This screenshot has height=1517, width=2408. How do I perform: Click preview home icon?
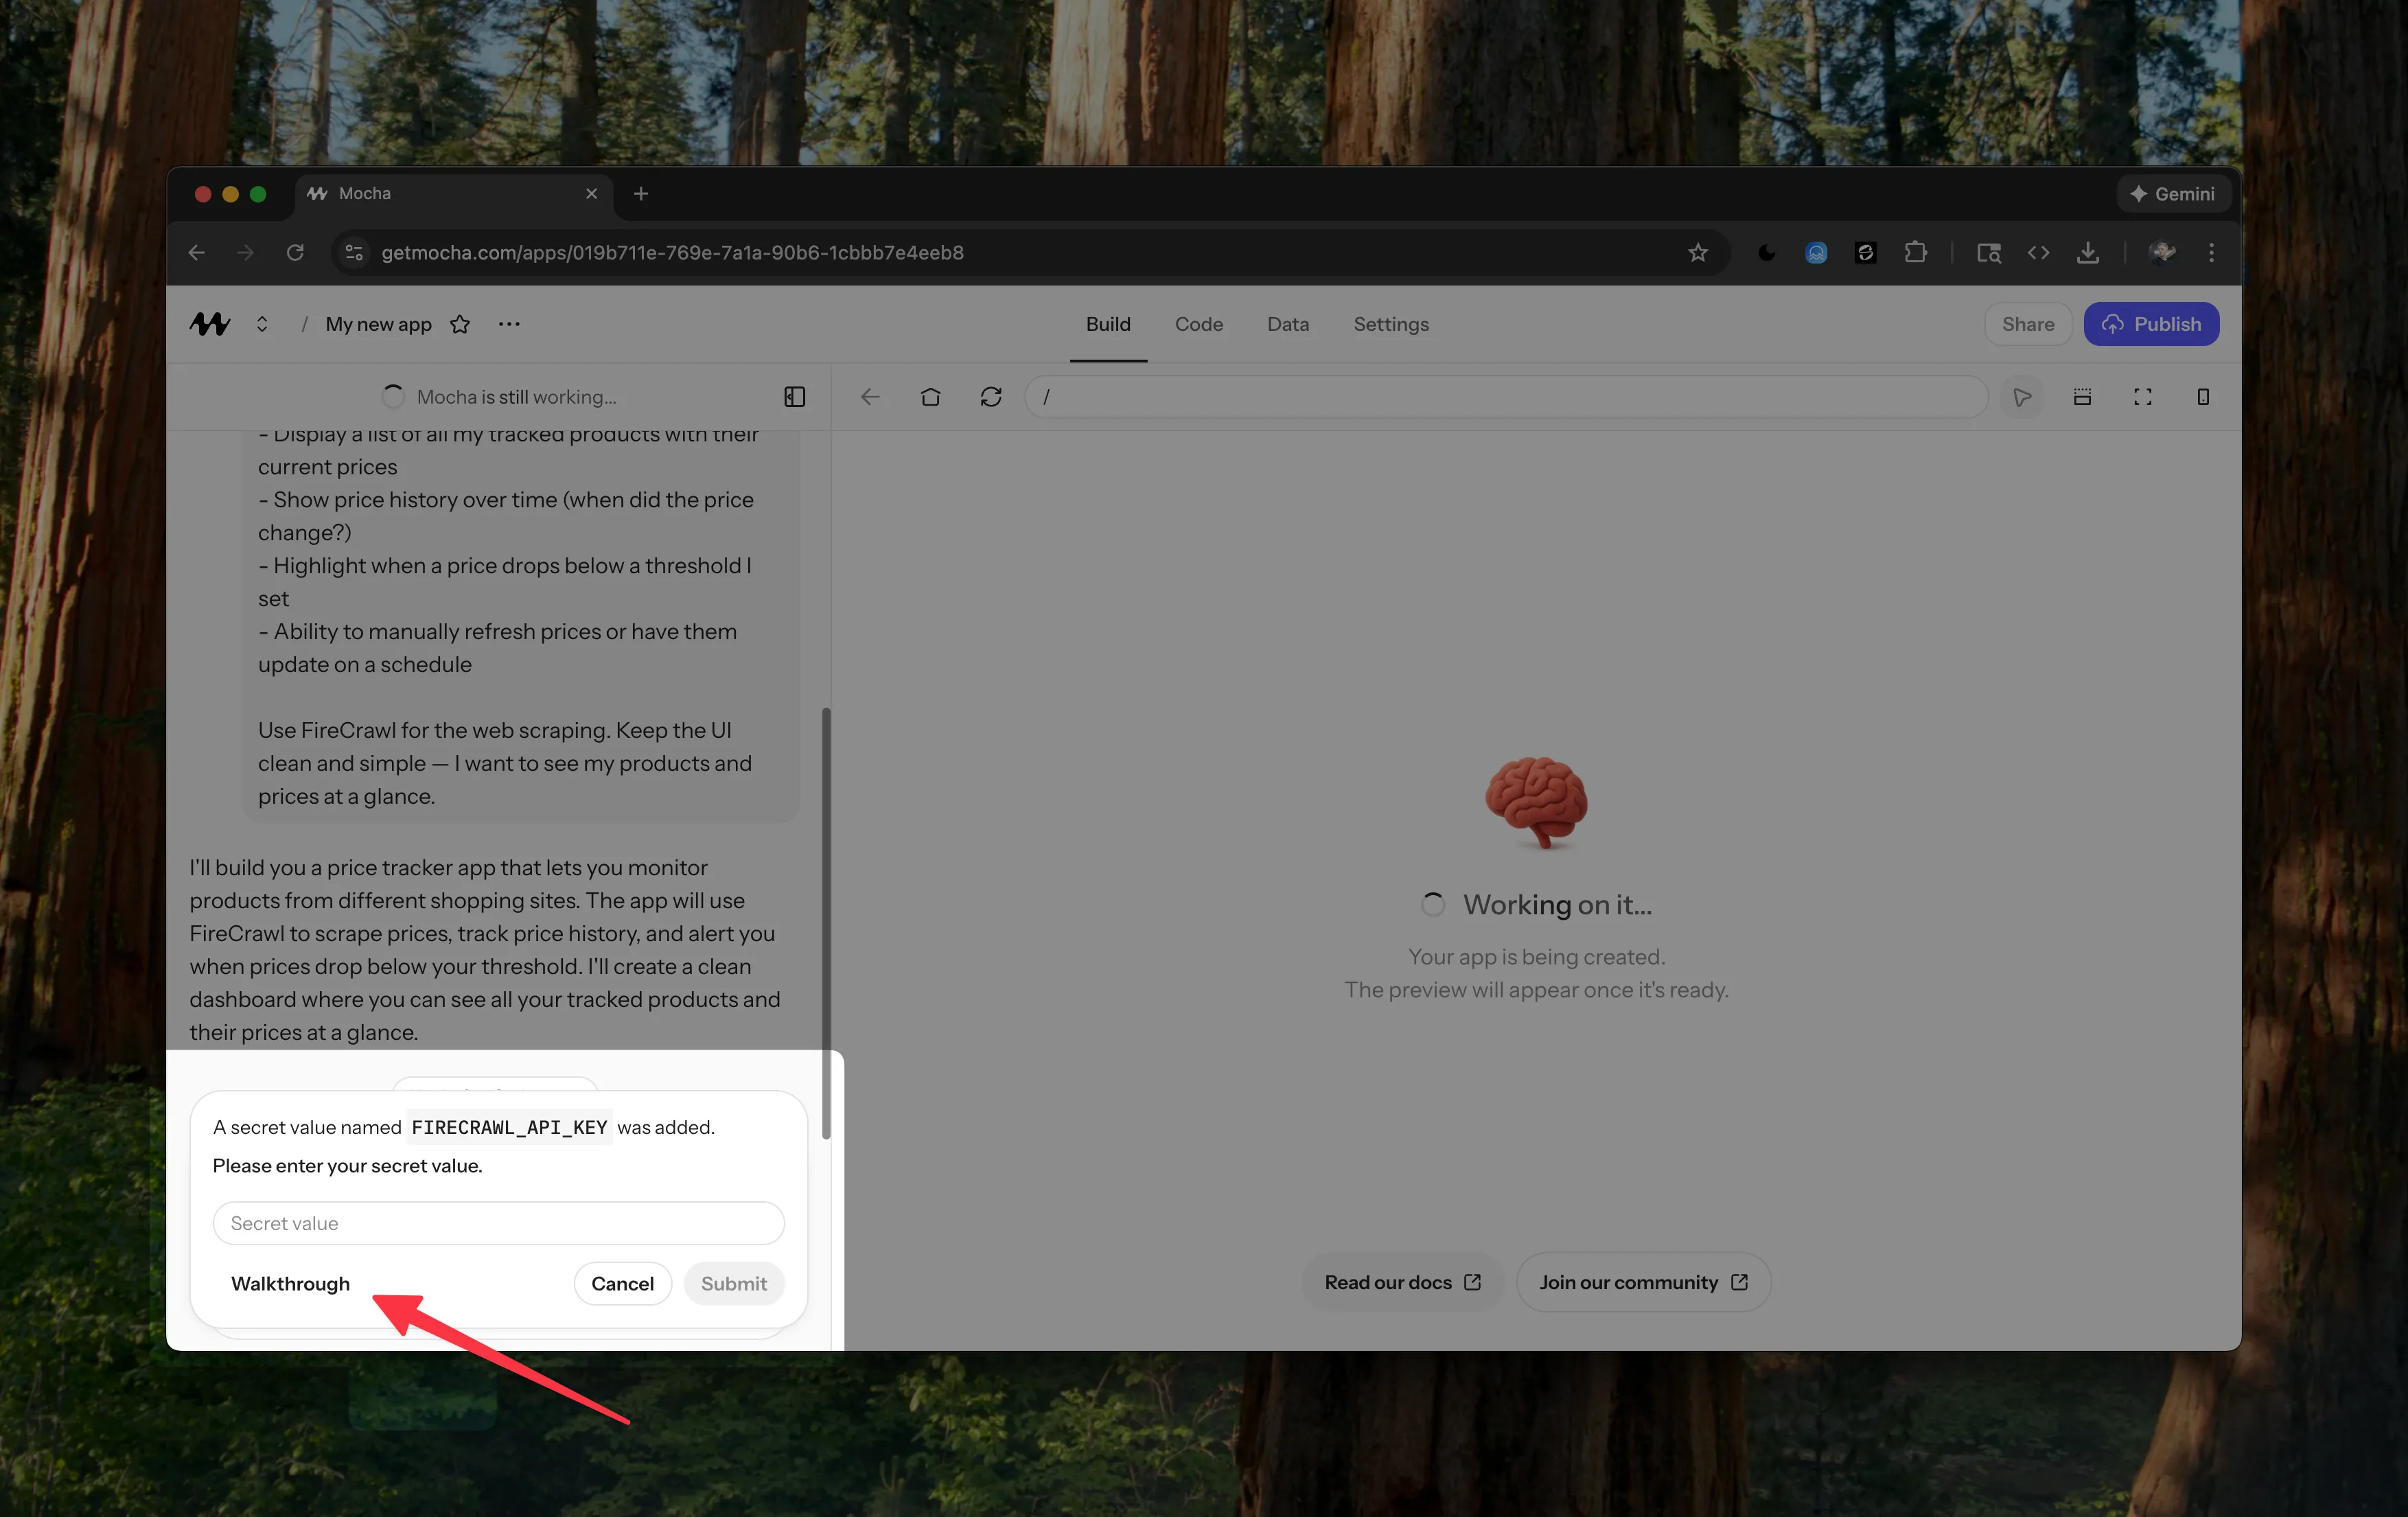coord(930,397)
